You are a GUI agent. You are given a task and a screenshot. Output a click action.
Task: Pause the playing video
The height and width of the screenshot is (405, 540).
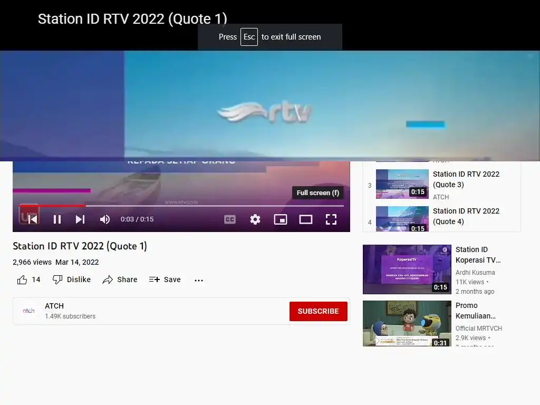pos(57,219)
